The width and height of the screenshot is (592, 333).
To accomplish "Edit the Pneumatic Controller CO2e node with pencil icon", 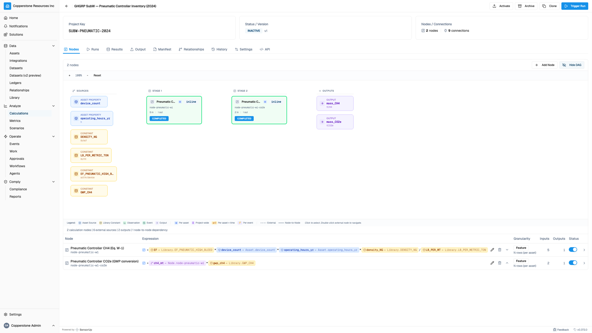I will (492, 263).
